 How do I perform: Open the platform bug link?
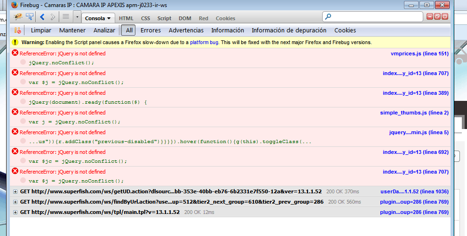point(204,42)
